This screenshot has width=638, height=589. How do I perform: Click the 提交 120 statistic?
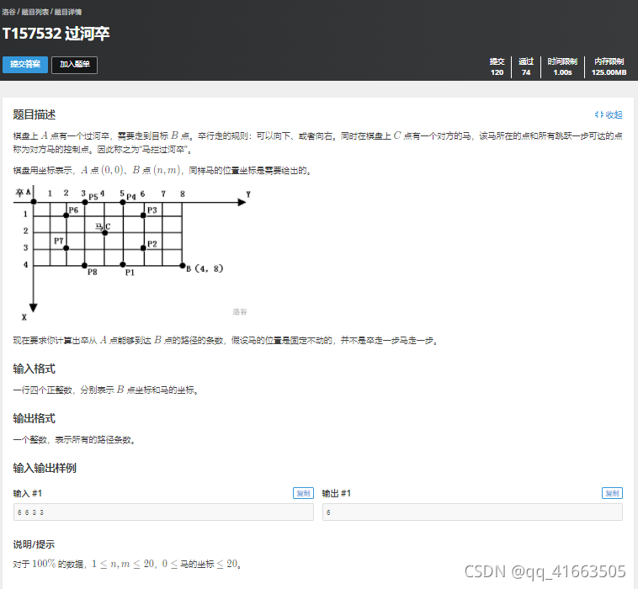[x=497, y=66]
